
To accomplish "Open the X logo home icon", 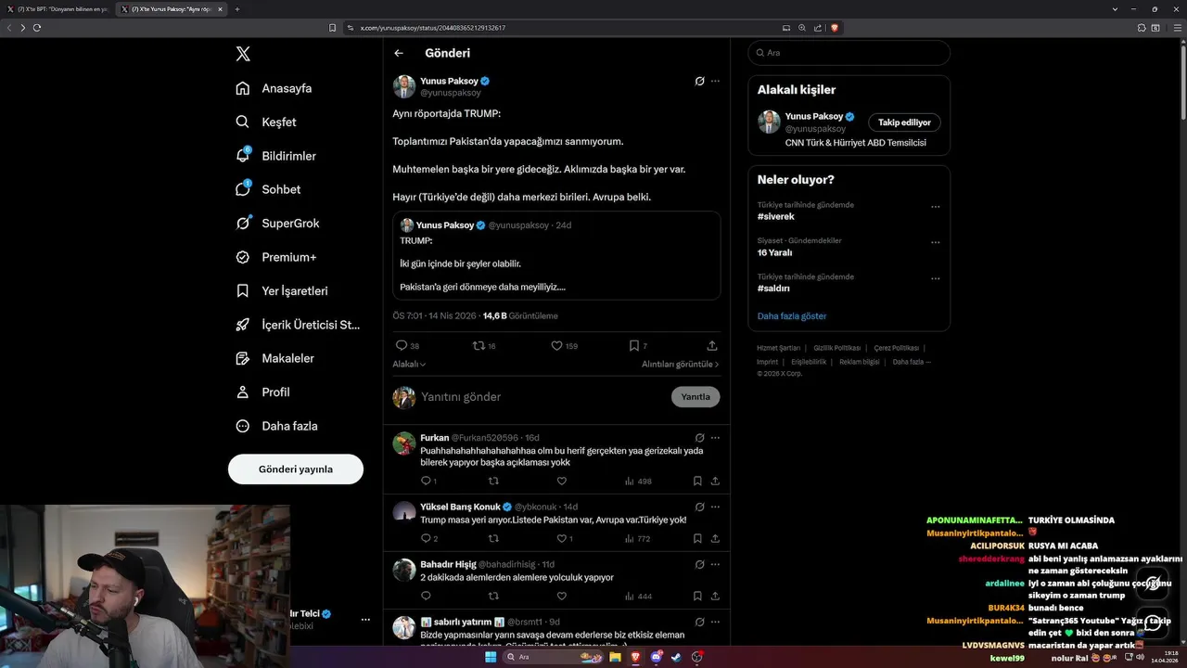I will pos(243,54).
